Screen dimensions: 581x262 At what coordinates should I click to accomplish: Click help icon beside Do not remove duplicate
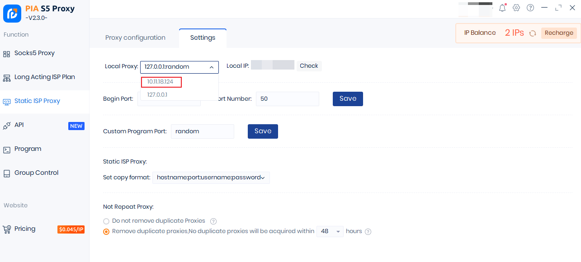coord(213,221)
